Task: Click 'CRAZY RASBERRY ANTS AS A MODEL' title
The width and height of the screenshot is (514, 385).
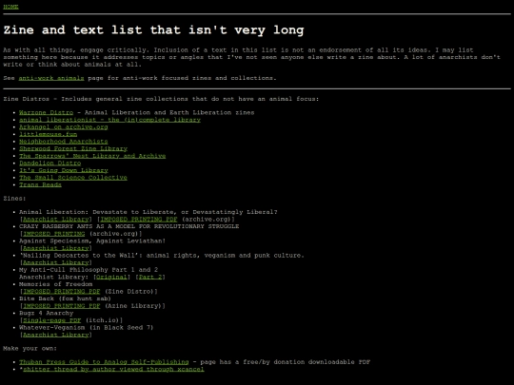Action: [x=128, y=226]
